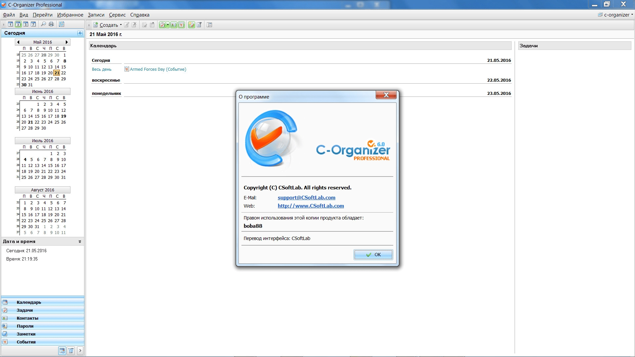This screenshot has width=635, height=357.
Task: Open the Вид menu
Action: (24, 15)
